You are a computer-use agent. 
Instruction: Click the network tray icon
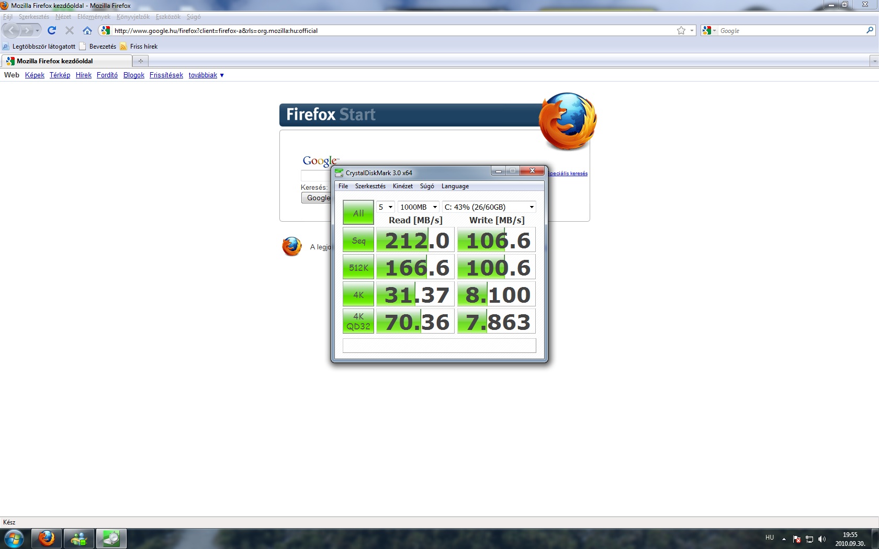809,539
